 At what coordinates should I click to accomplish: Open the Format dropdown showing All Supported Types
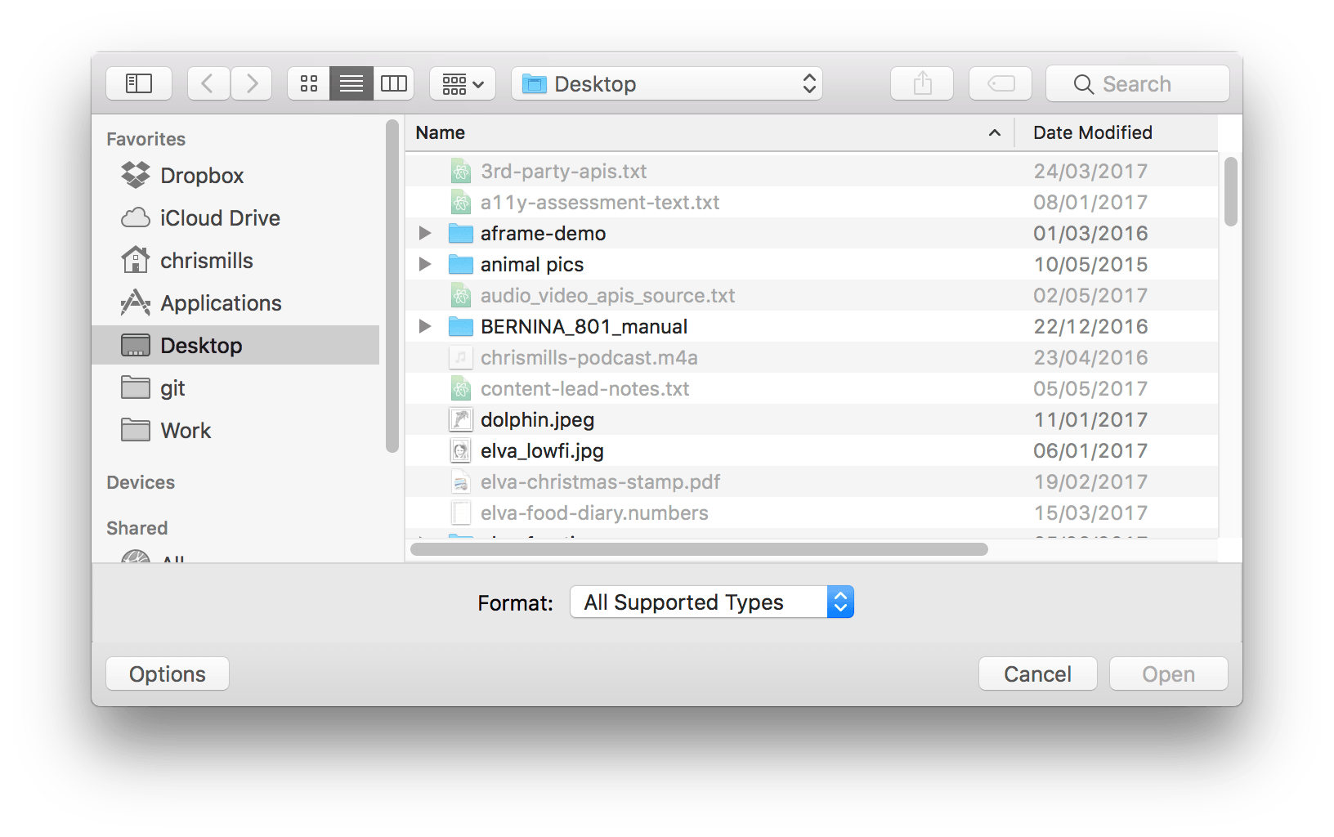click(710, 602)
